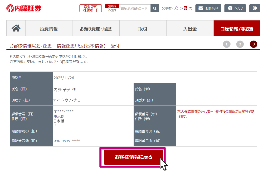
Task: Set font size to 小
Action: [x=181, y=8]
